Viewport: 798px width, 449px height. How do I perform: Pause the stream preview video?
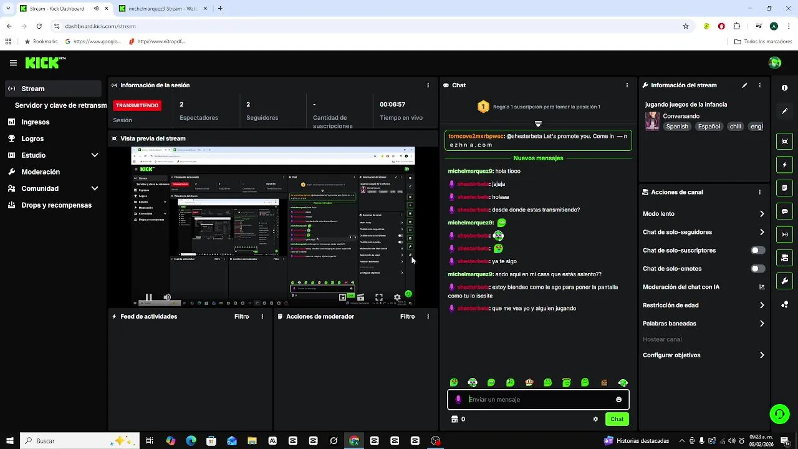[148, 297]
